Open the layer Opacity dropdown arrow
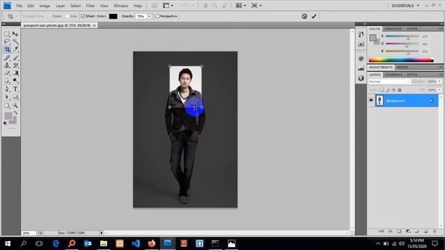The height and width of the screenshot is (250, 445). click(x=439, y=81)
